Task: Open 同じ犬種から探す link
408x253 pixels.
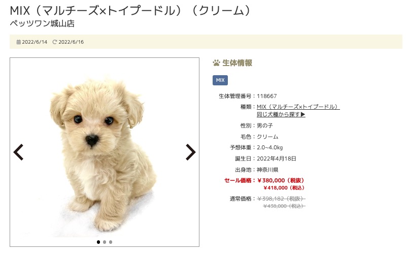Action: [x=281, y=114]
